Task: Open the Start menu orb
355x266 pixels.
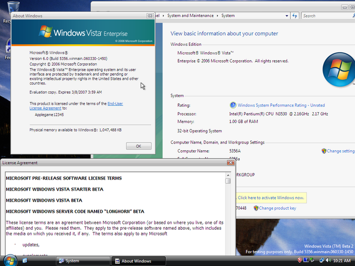Action: [x=10, y=261]
